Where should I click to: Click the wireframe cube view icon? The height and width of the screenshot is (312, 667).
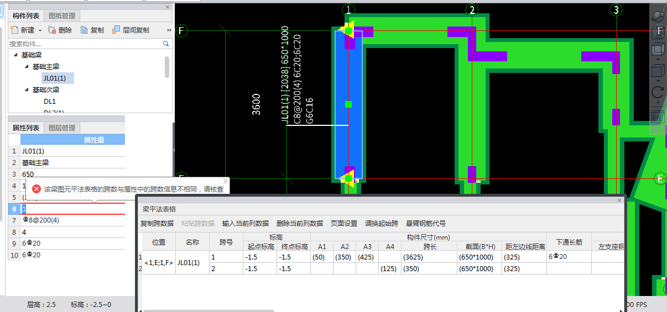point(658,50)
